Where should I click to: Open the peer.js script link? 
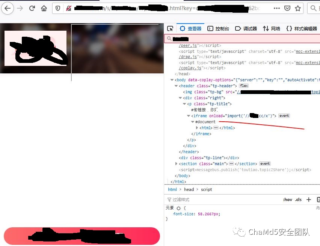click(188, 45)
